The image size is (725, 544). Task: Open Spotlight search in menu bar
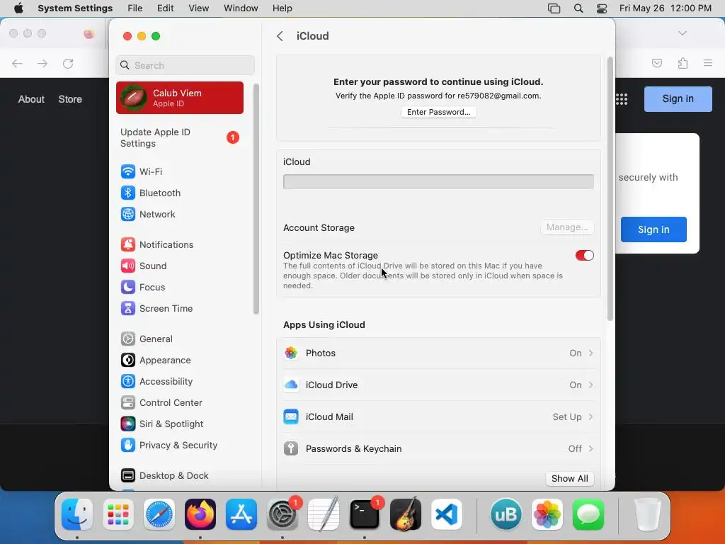coord(578,8)
